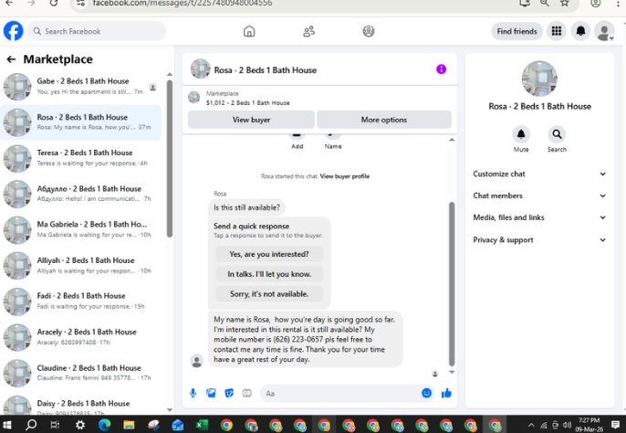
Task: Expand the Customize chat section
Action: pos(539,174)
